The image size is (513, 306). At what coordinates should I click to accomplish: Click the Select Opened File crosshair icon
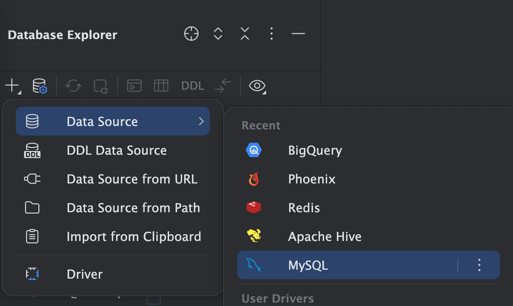click(191, 34)
